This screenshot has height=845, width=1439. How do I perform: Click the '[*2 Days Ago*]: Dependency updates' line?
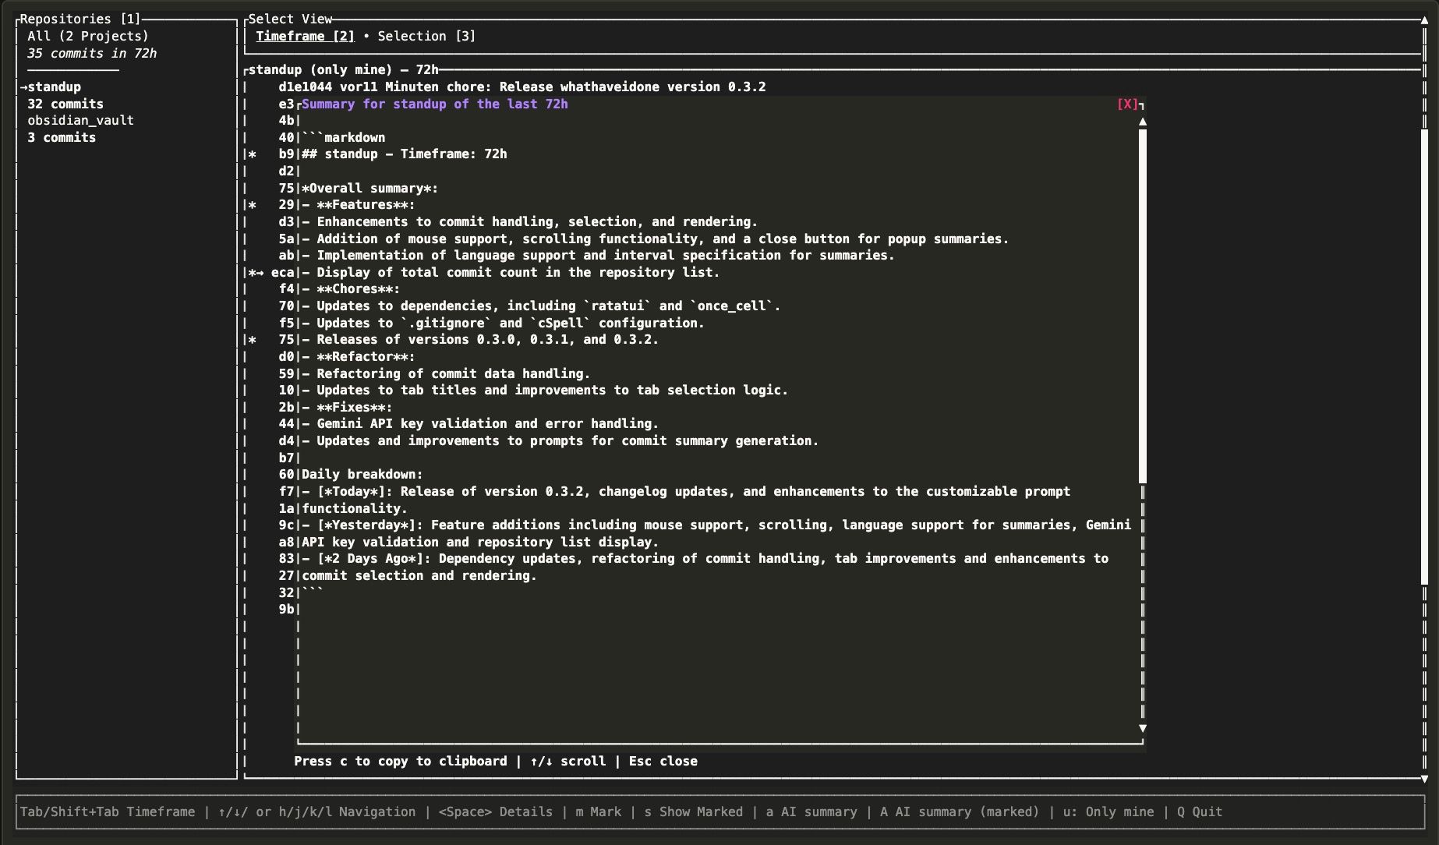point(705,558)
